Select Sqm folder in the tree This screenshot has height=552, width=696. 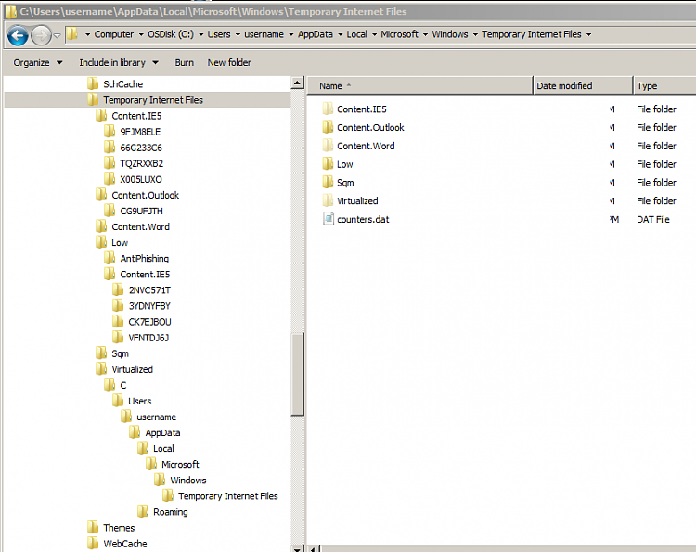coord(120,353)
